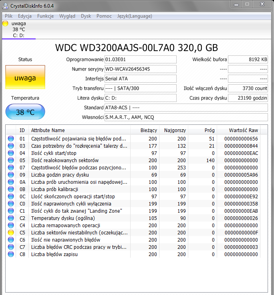Click yellow warning icon for attribute C5
The height and width of the screenshot is (295, 274).
pos(11,232)
